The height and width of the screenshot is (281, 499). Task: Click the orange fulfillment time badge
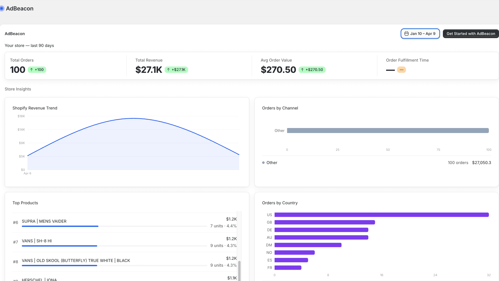[401, 70]
